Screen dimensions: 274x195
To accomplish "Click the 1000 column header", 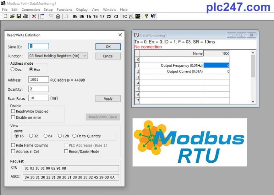I will (216, 54).
